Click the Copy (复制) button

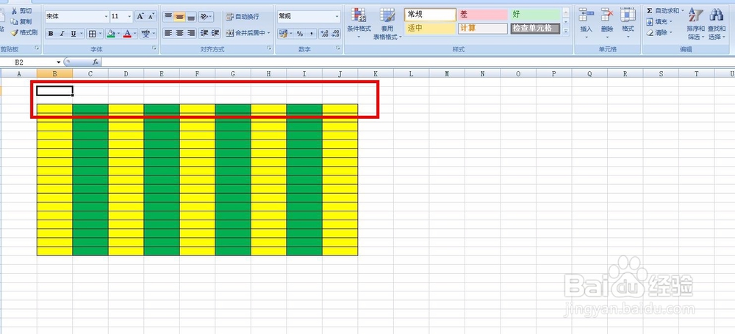[x=21, y=21]
